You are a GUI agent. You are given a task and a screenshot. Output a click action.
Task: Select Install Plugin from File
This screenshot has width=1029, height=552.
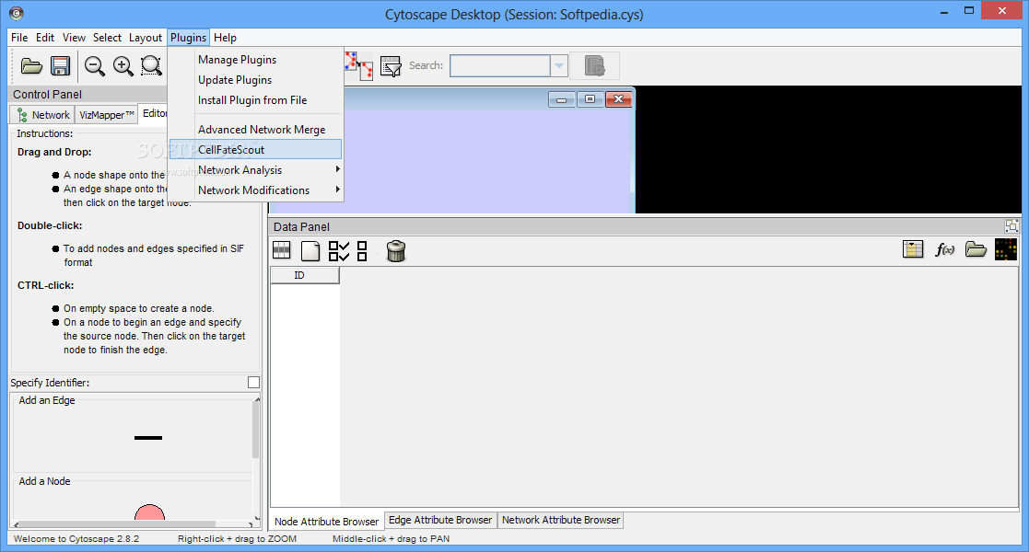coord(256,100)
